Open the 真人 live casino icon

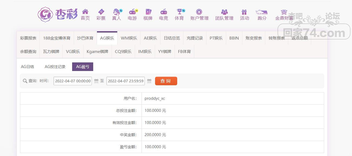point(117,12)
